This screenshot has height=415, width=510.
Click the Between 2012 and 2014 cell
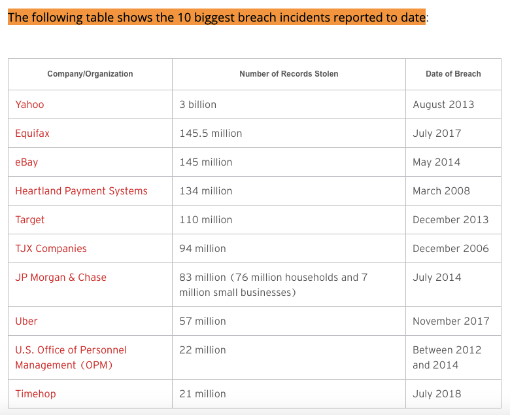pos(453,357)
